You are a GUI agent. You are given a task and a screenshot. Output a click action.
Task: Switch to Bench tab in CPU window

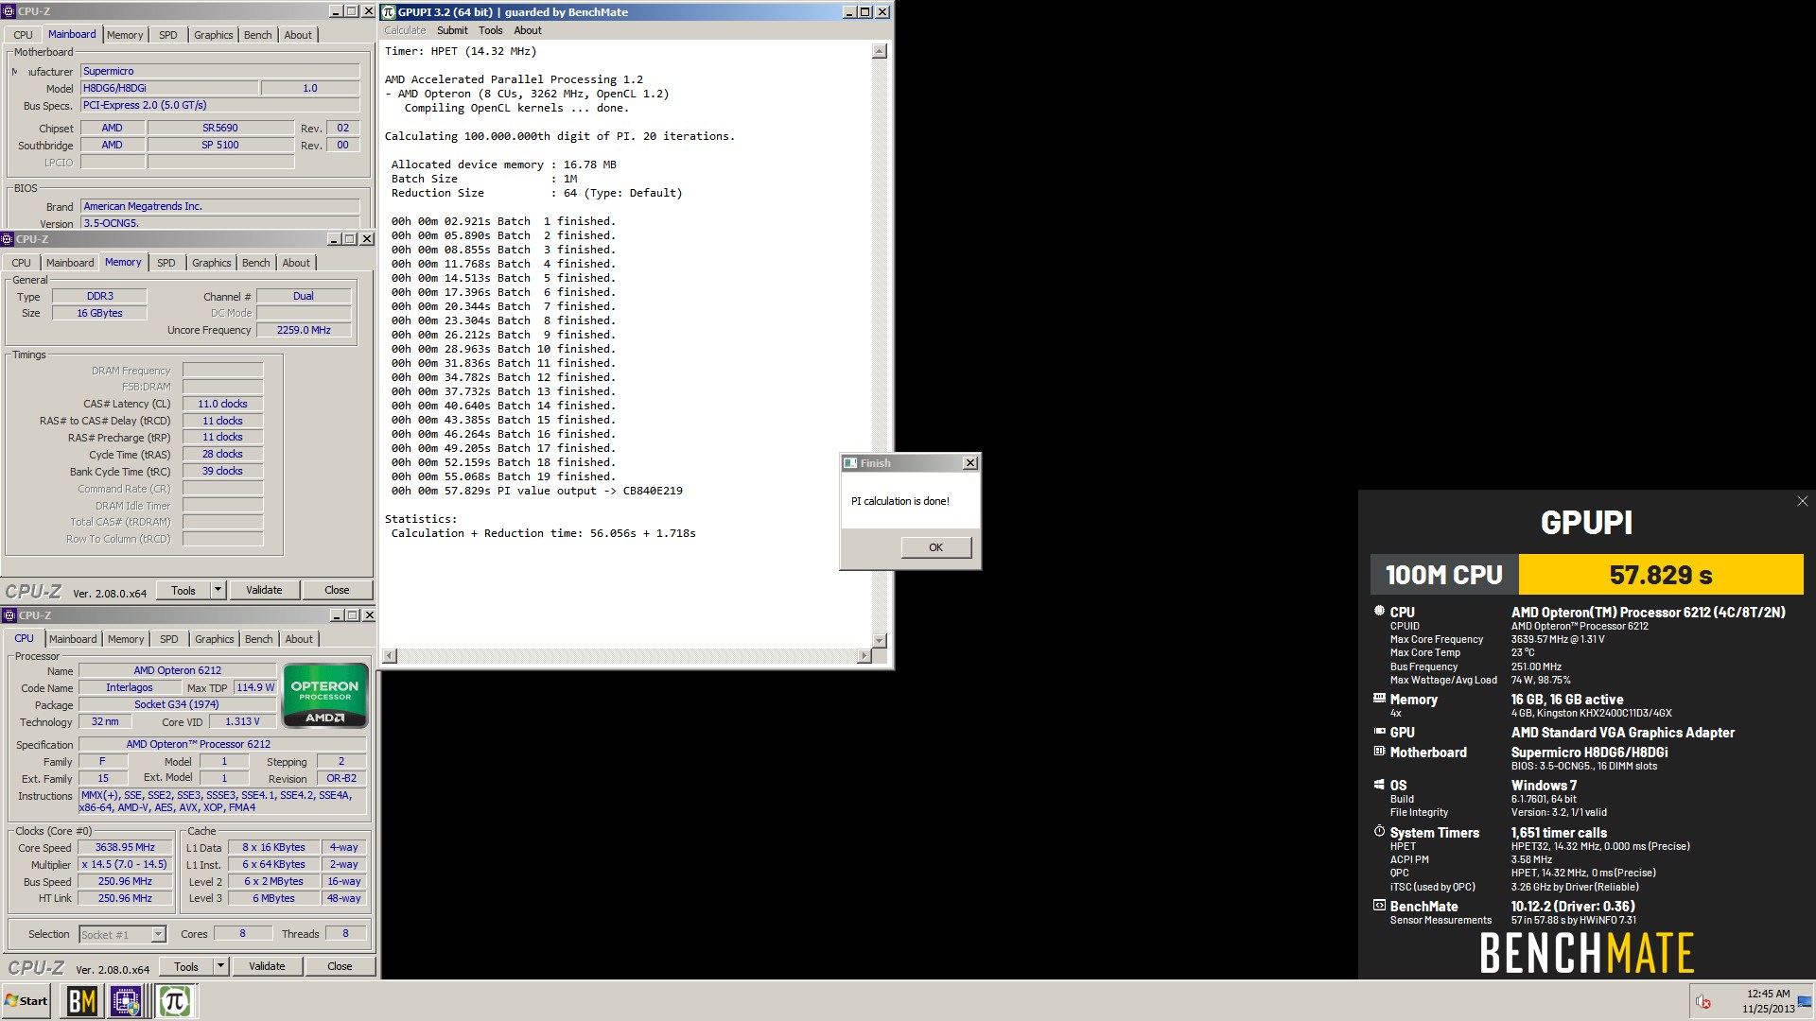coord(258,639)
